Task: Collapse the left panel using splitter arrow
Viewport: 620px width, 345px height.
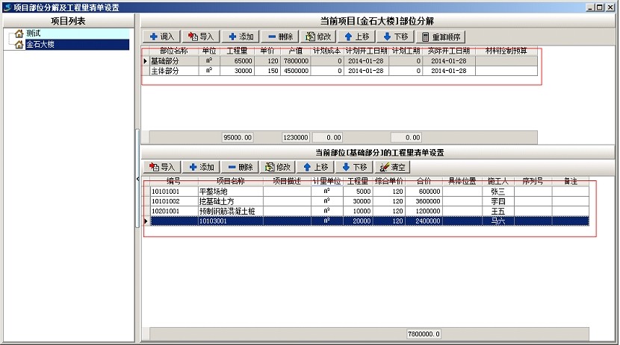Action: (137, 180)
